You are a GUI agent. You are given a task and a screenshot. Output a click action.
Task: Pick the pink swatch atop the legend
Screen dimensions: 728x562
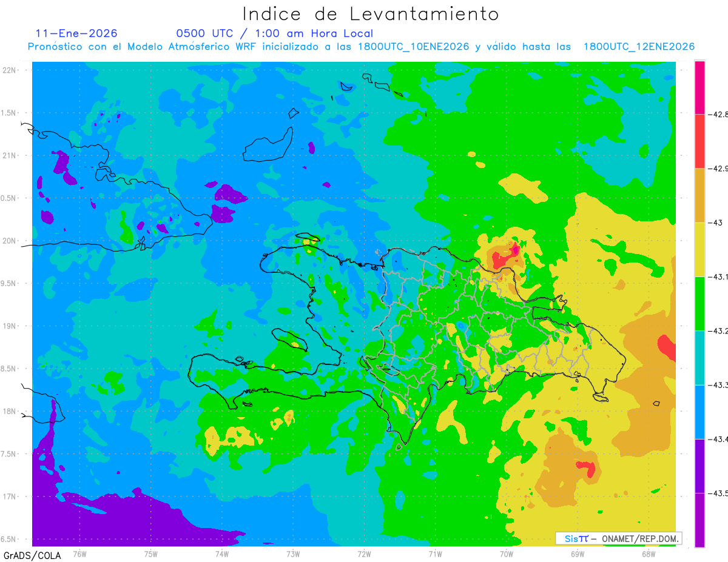click(699, 87)
